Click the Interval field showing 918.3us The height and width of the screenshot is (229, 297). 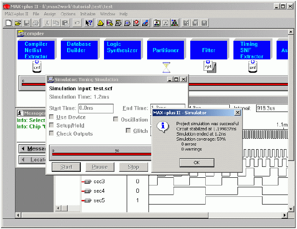pos(272,108)
